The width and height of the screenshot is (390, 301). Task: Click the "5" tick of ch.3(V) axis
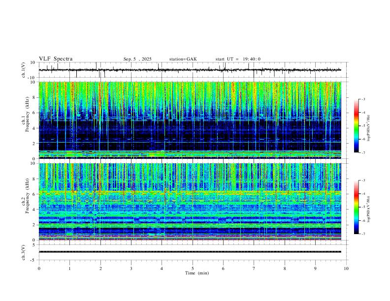(x=34, y=244)
